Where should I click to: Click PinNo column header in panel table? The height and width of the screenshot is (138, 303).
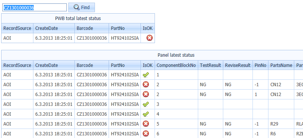pos(260,65)
